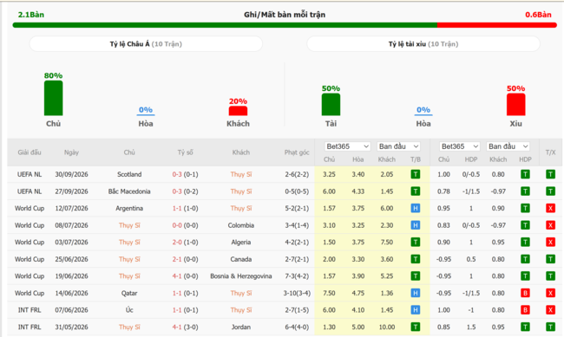Click the date 31/05/2026
The width and height of the screenshot is (564, 337).
[71, 327]
